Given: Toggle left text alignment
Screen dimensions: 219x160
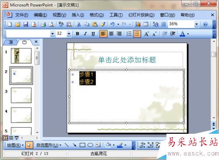Looking at the screenshot, I should [103, 34].
